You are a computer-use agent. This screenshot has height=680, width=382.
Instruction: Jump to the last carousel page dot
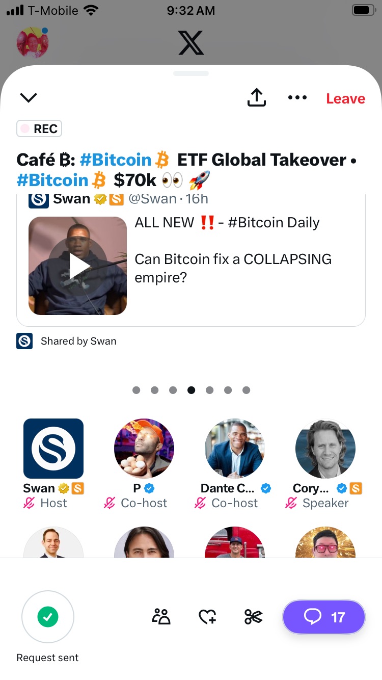coord(246,390)
